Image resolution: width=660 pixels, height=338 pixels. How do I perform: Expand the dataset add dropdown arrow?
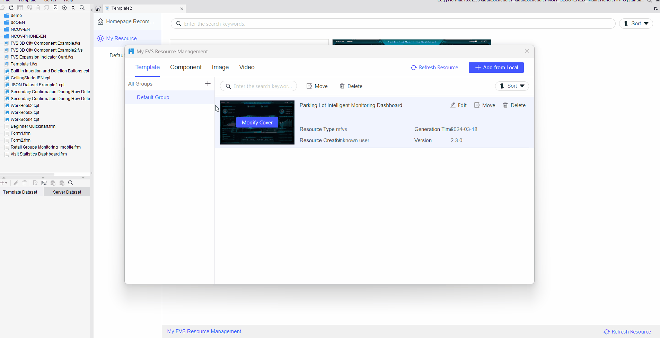(x=7, y=183)
